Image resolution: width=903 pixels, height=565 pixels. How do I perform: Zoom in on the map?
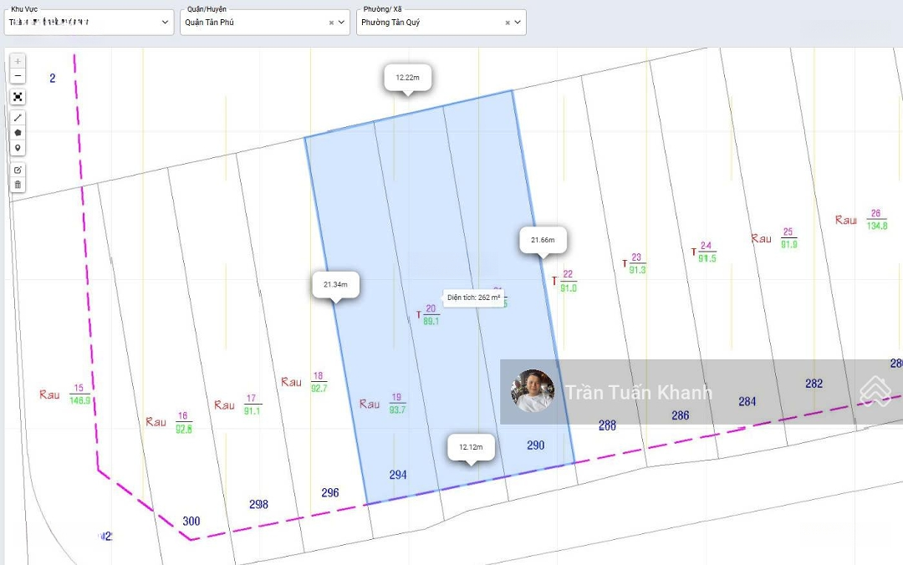(18, 61)
